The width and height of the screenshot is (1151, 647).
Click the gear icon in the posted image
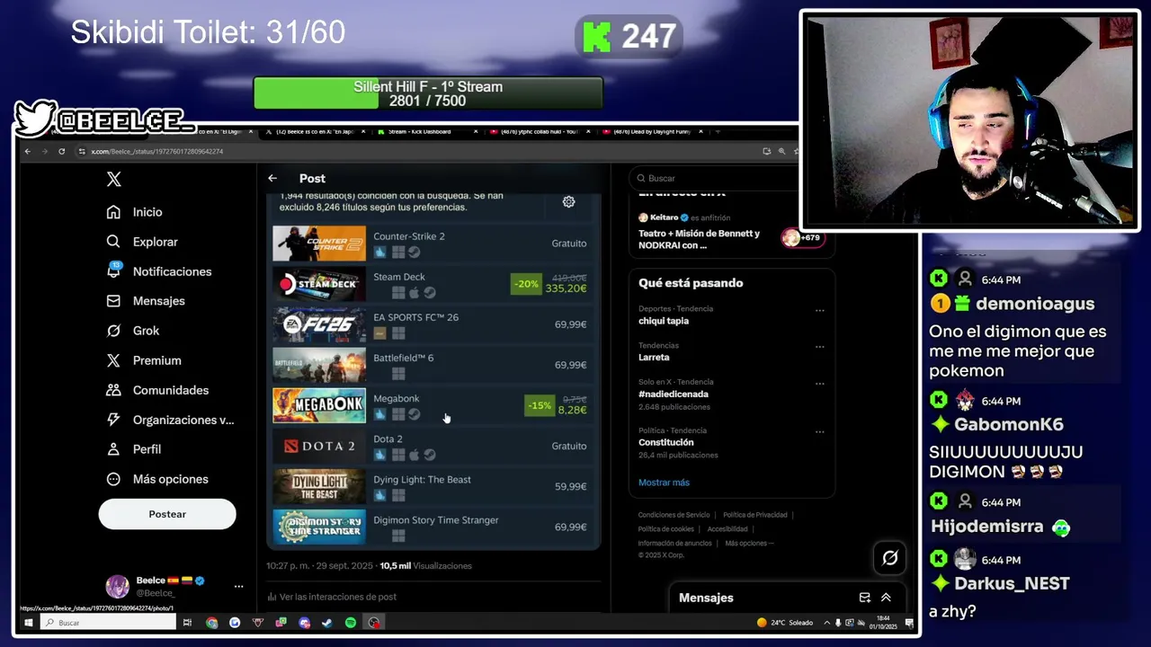tap(568, 202)
